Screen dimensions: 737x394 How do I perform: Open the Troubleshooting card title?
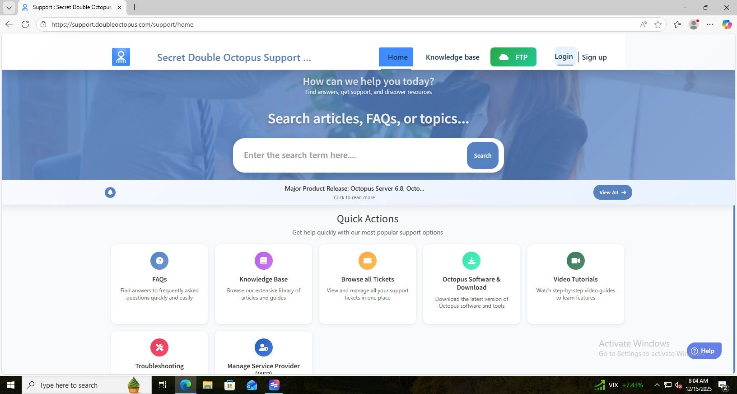pos(159,366)
